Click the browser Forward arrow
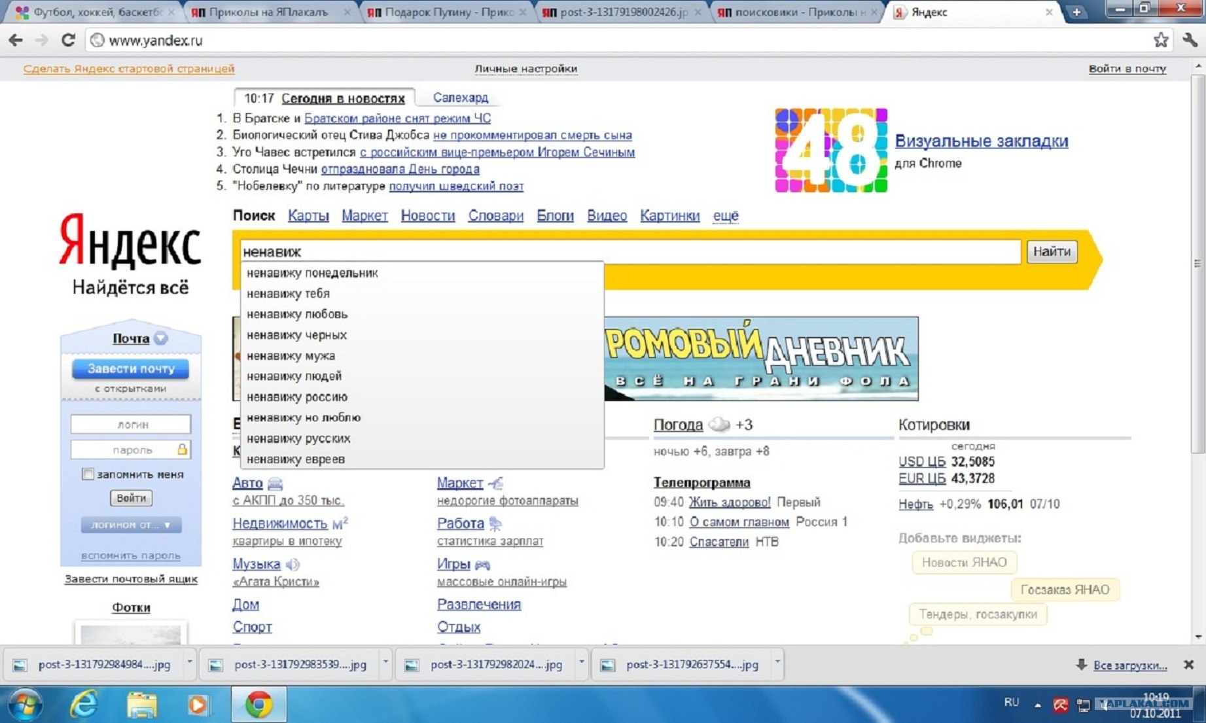 [x=41, y=40]
